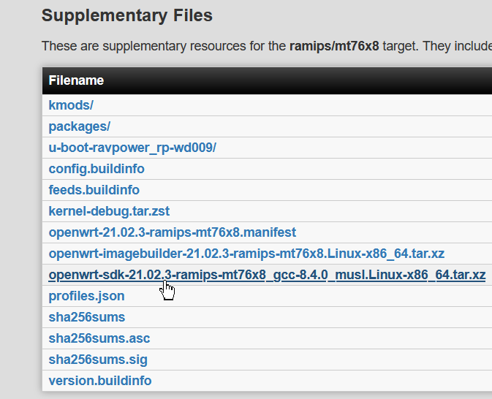The image size is (492, 399).
Task: Download the config.buildinfo file
Action: (x=96, y=169)
